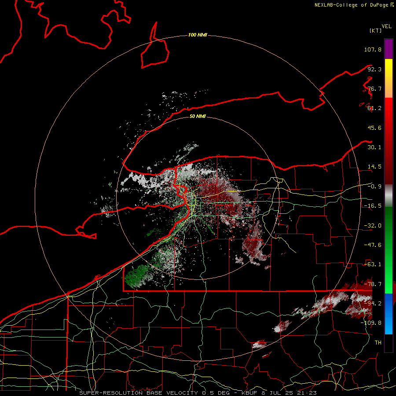The image size is (396, 396).
Task: Click the -63.1 legend value
Action: (x=373, y=264)
